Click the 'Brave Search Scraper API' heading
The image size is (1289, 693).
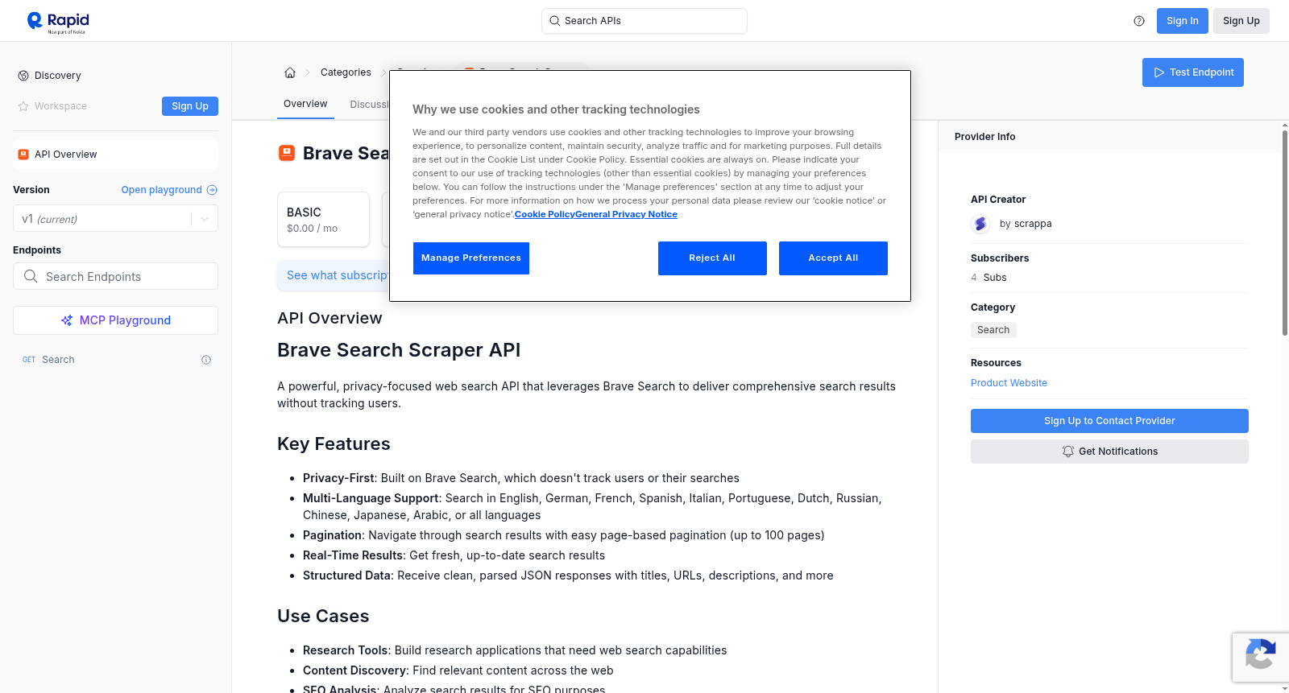click(399, 350)
